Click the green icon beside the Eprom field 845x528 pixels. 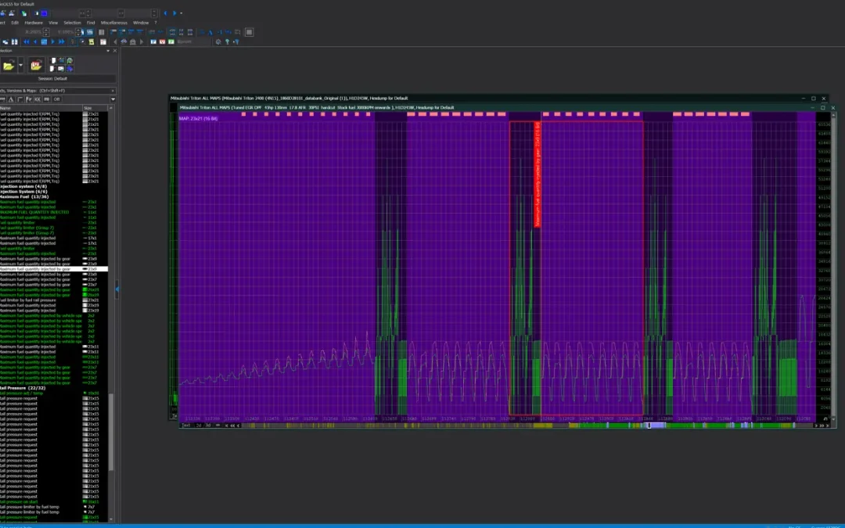tap(171, 41)
